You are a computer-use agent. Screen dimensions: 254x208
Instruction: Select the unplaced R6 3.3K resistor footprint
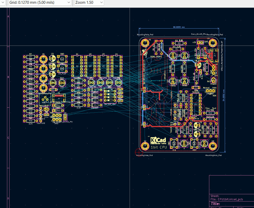pos(78,105)
